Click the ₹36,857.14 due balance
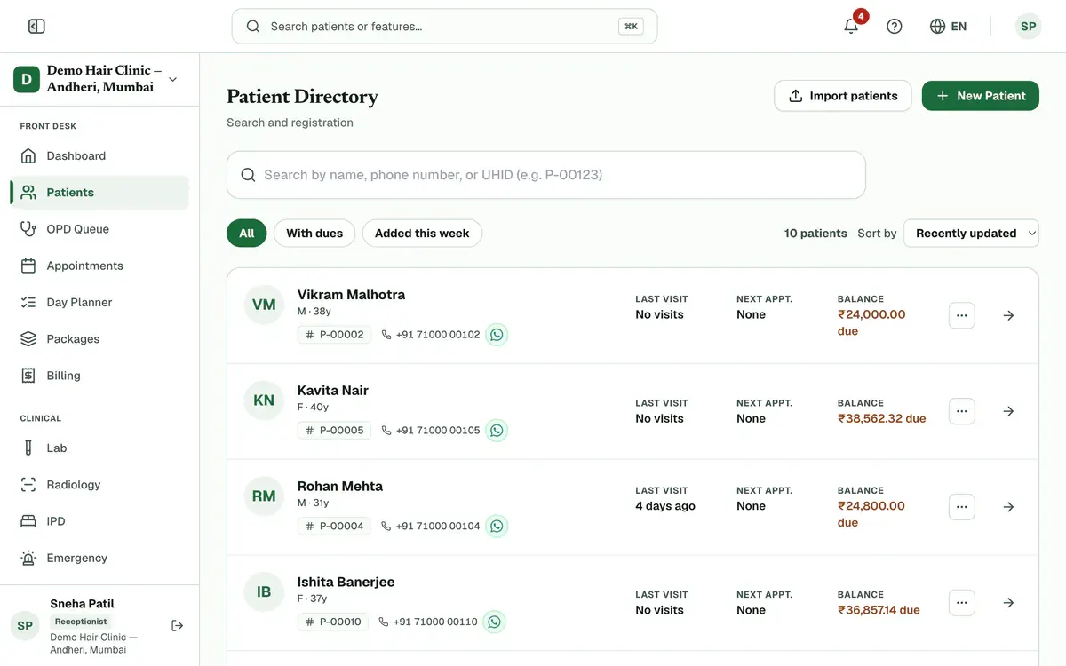Image resolution: width=1066 pixels, height=666 pixels. 879,610
